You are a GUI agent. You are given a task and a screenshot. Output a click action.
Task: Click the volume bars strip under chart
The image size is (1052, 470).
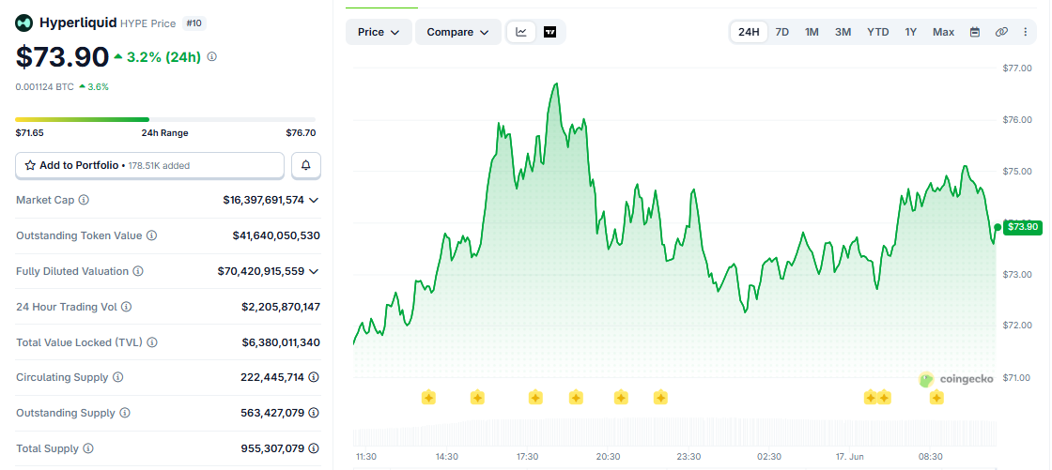click(674, 433)
